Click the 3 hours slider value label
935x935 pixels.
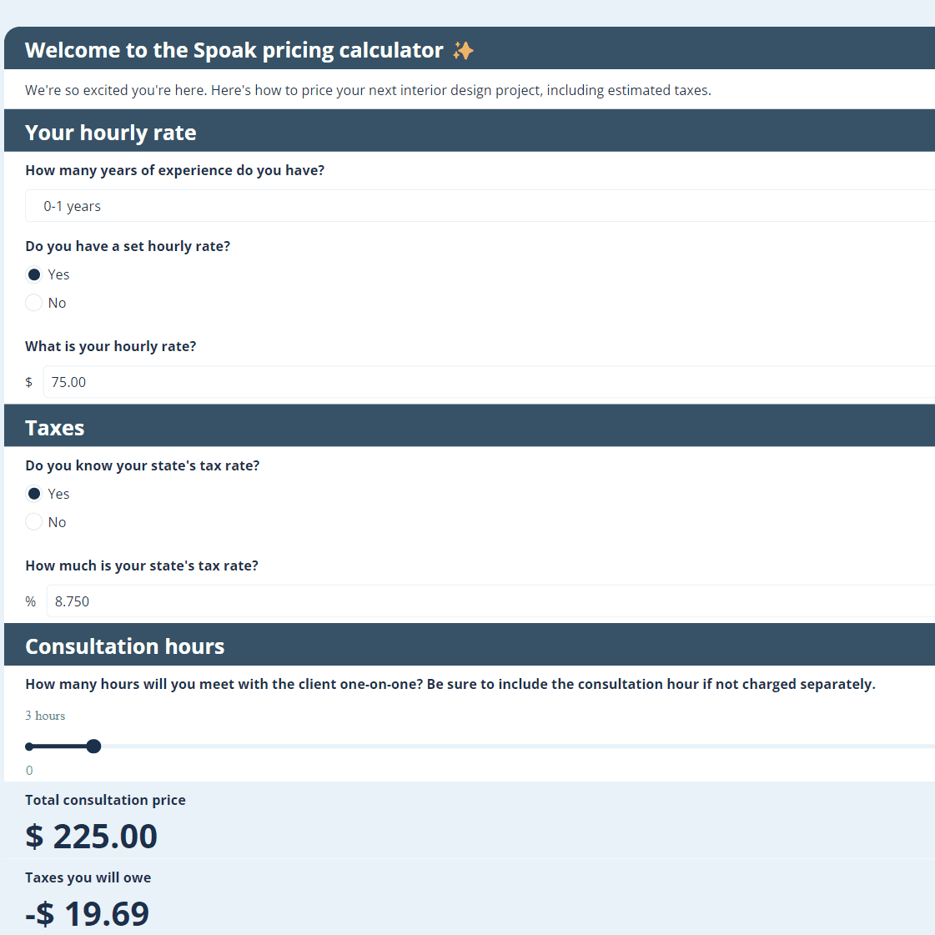(x=45, y=716)
